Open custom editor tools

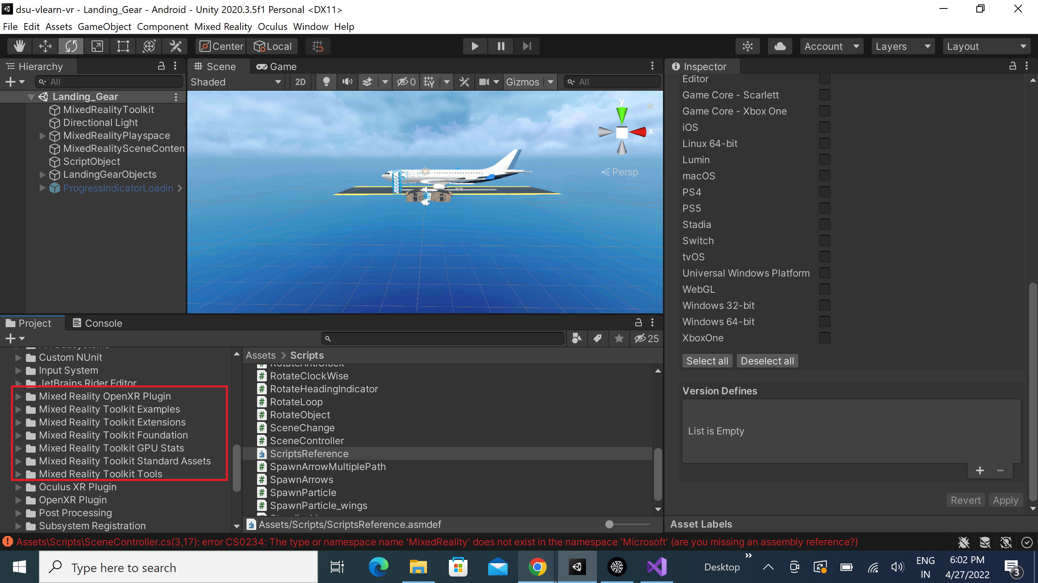(x=175, y=46)
